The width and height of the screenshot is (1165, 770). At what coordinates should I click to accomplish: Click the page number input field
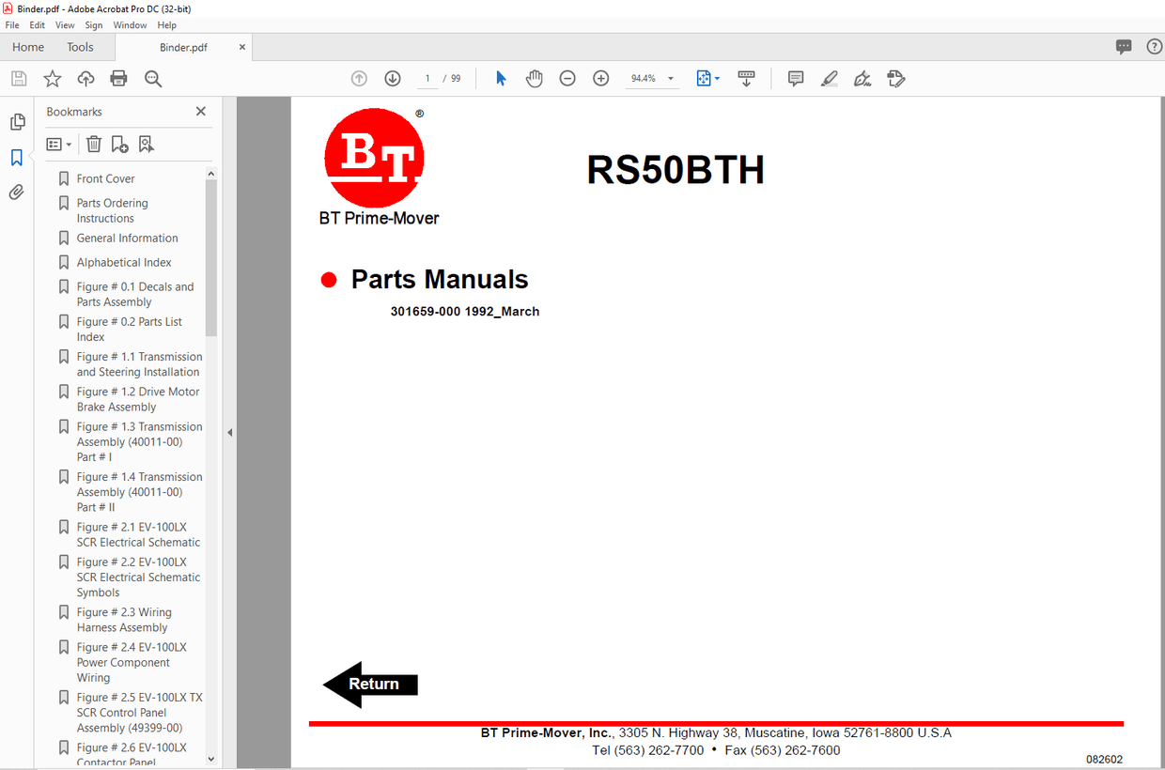427,78
